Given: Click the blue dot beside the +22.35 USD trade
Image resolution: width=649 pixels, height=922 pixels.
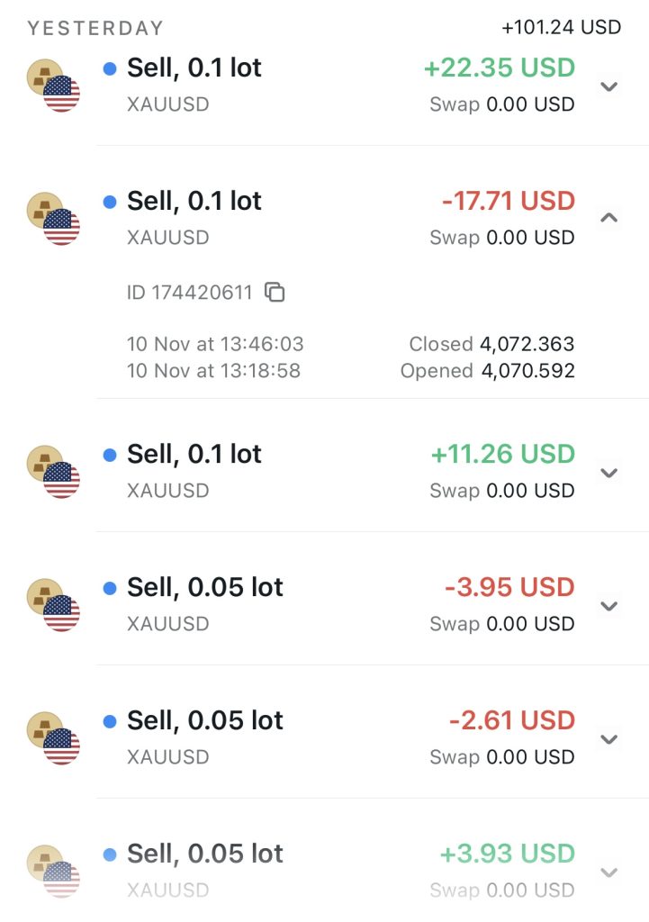Looking at the screenshot, I should pos(110,68).
